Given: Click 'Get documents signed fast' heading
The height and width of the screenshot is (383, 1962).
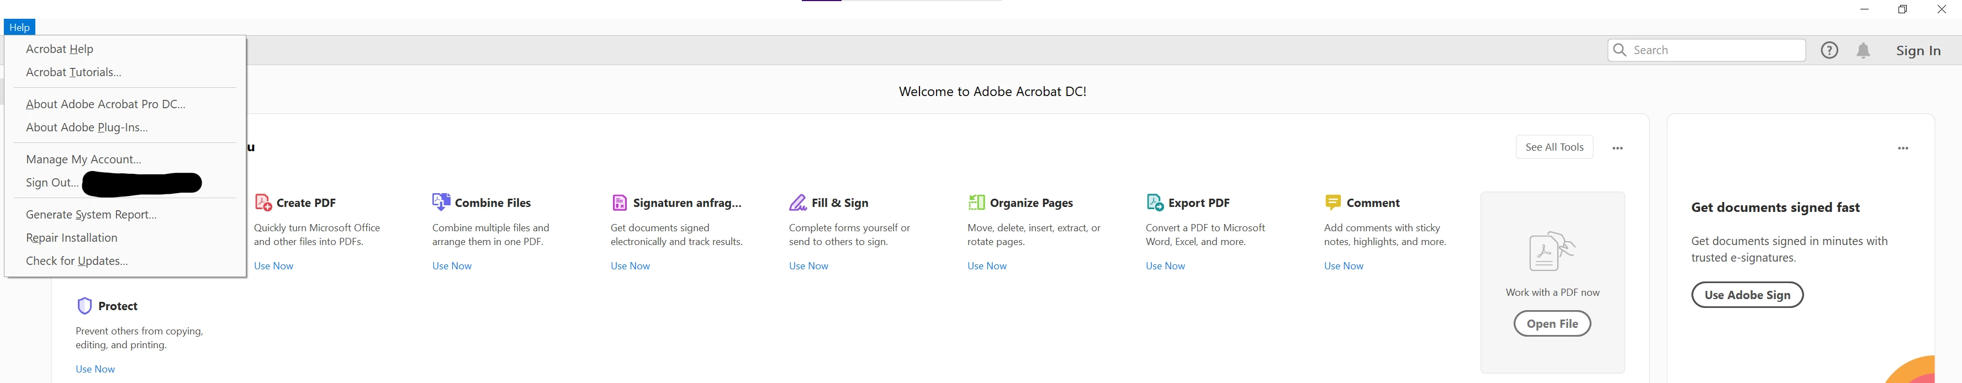Looking at the screenshot, I should (1775, 207).
